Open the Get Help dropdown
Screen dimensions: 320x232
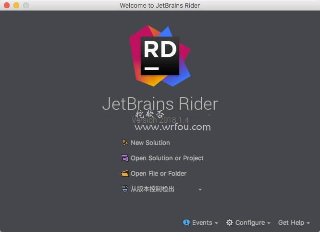click(x=294, y=222)
